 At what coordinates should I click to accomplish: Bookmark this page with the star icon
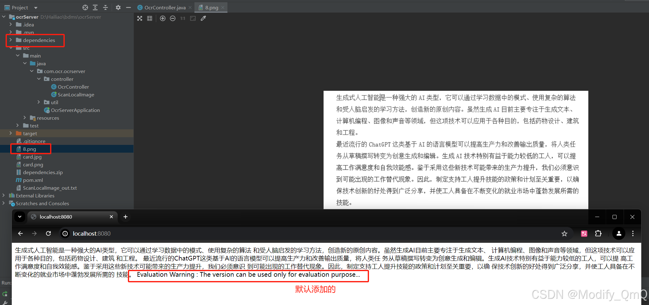tap(564, 233)
